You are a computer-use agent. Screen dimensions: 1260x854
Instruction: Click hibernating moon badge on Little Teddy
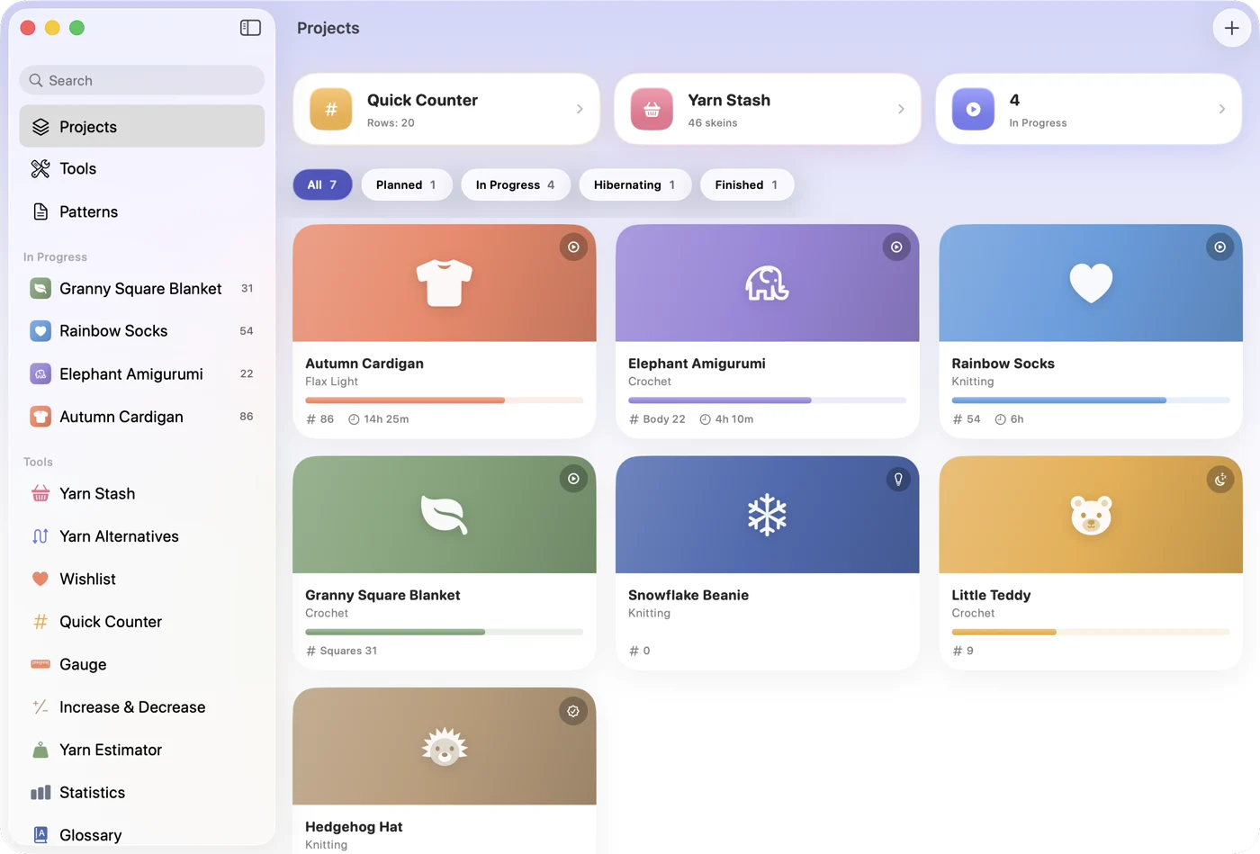1219,479
